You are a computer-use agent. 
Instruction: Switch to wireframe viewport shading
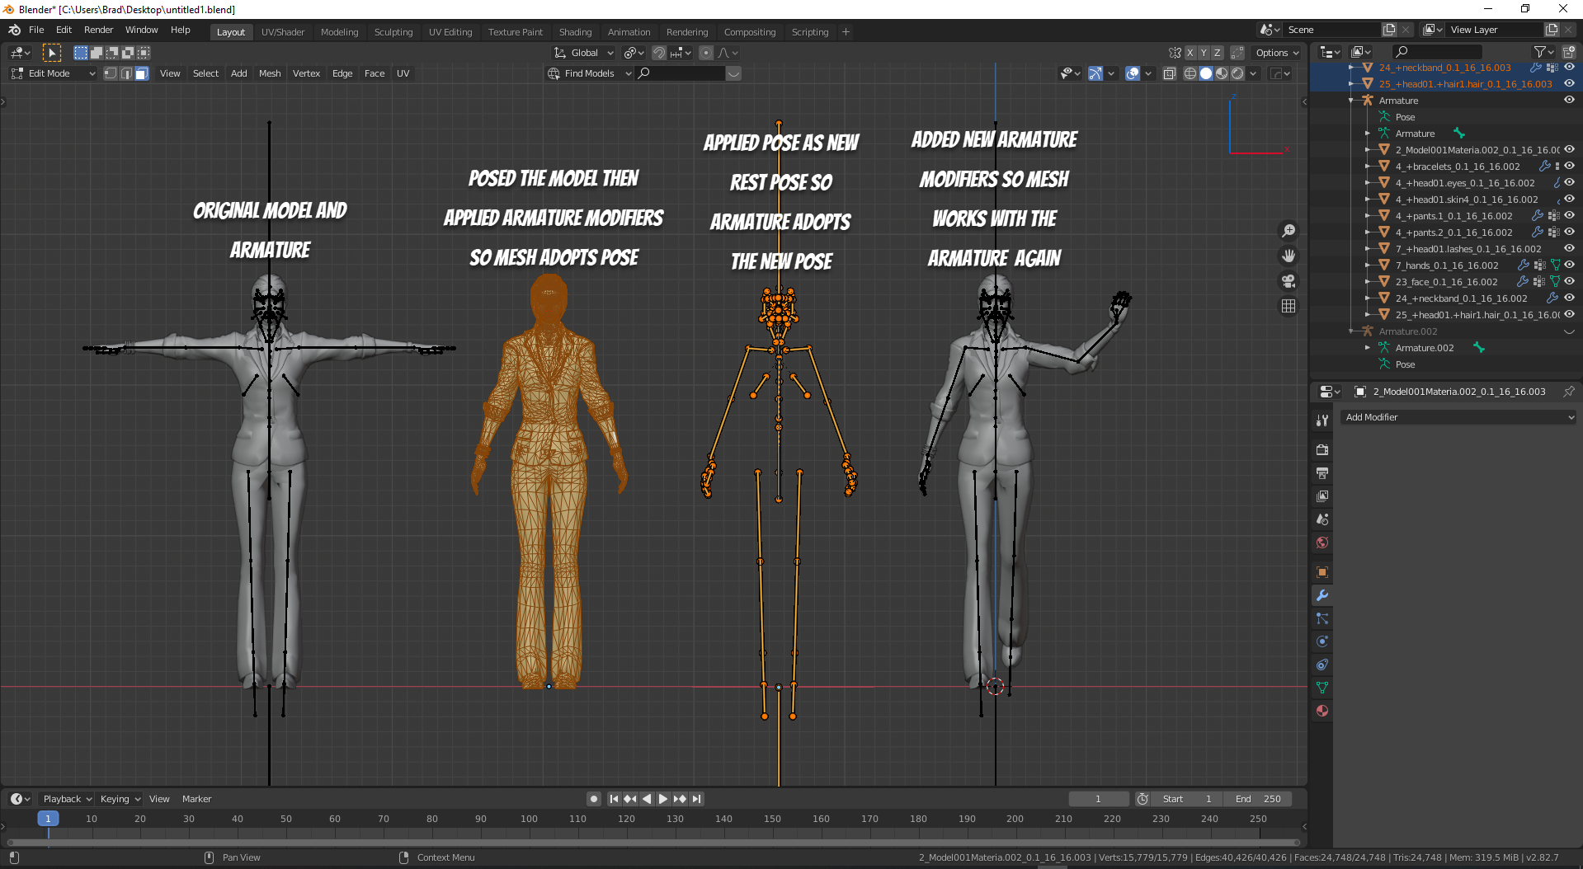(1190, 73)
